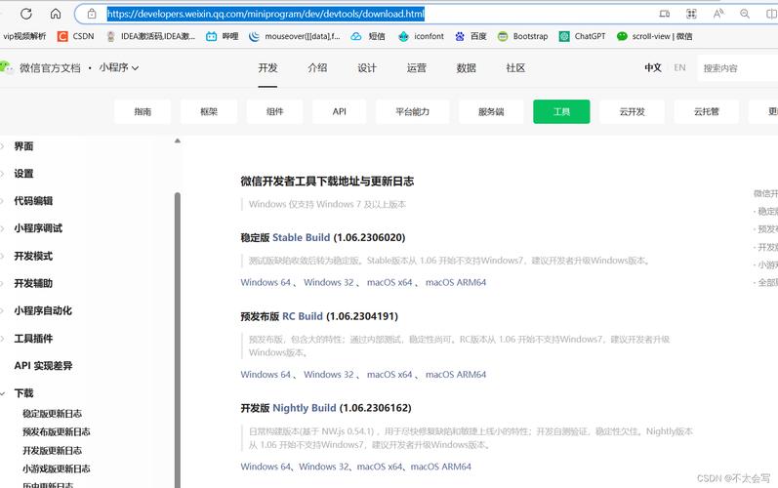Expand the 界面 sidebar section

click(x=23, y=146)
